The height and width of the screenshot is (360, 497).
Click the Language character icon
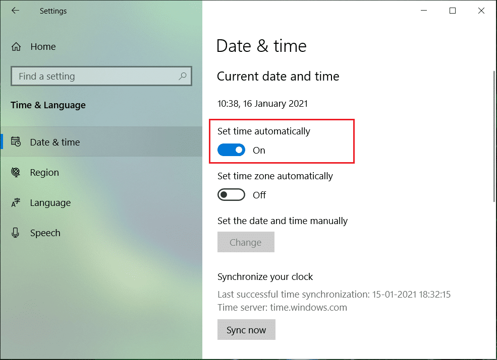(x=16, y=203)
